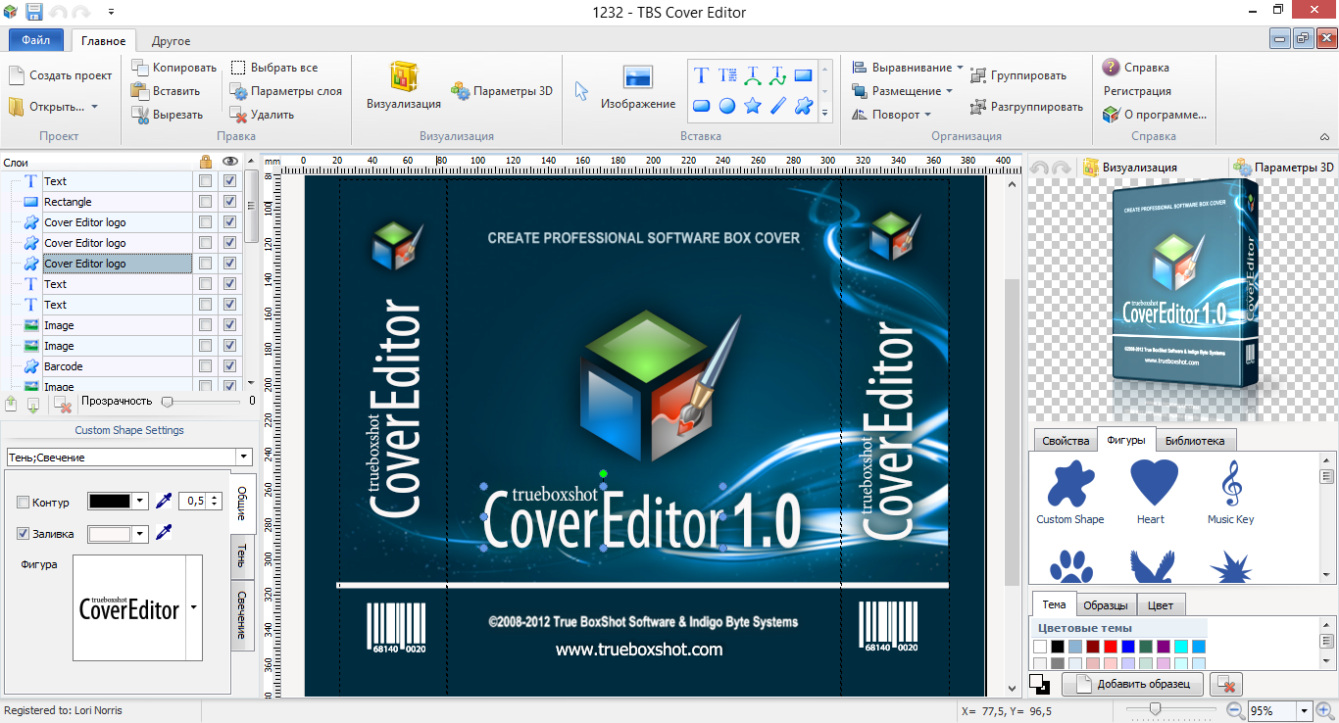Insert an image with Изображение
The image size is (1339, 723).
click(638, 88)
